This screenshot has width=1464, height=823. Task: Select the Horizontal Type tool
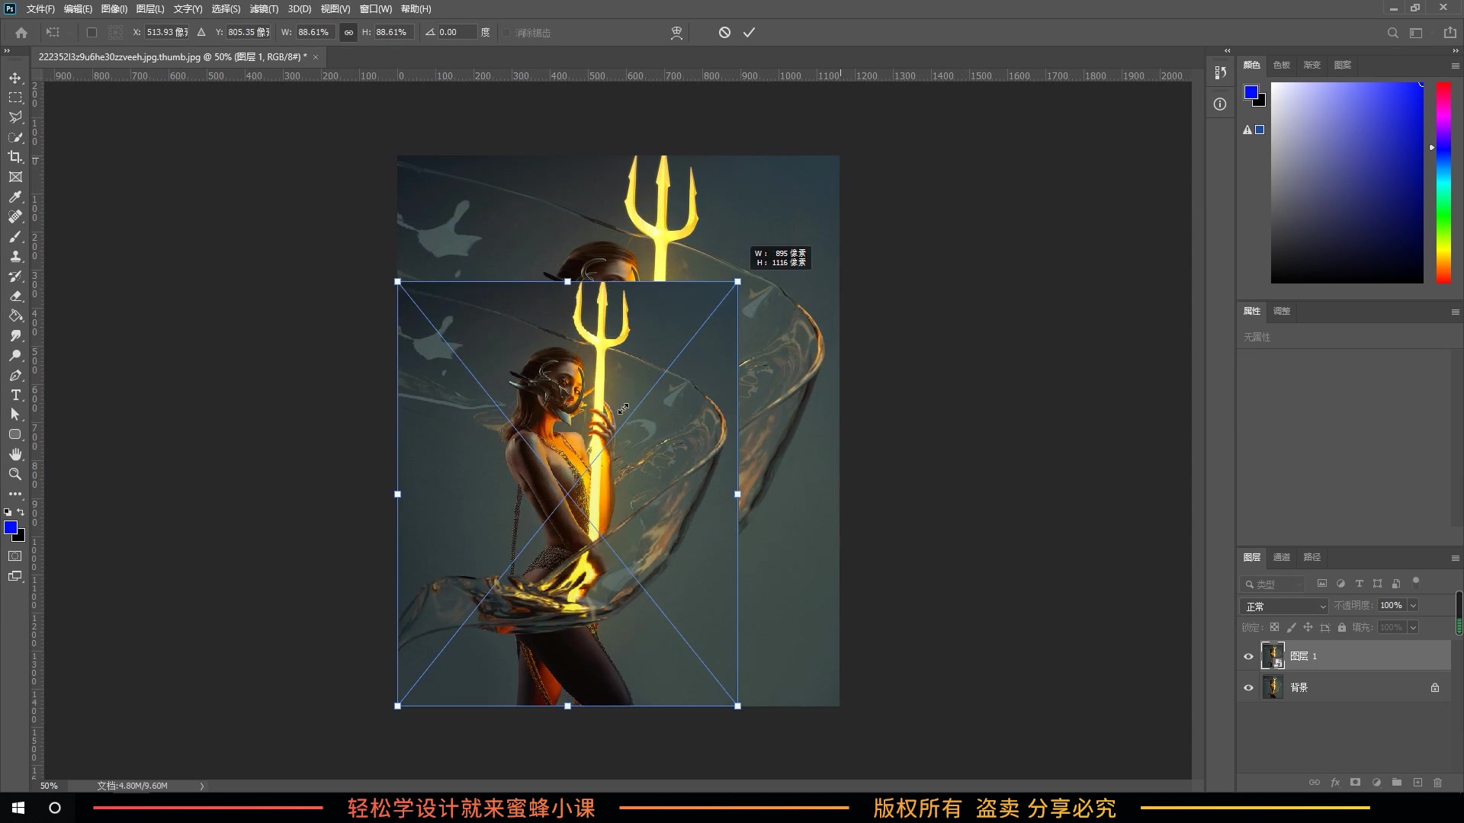coord(15,395)
